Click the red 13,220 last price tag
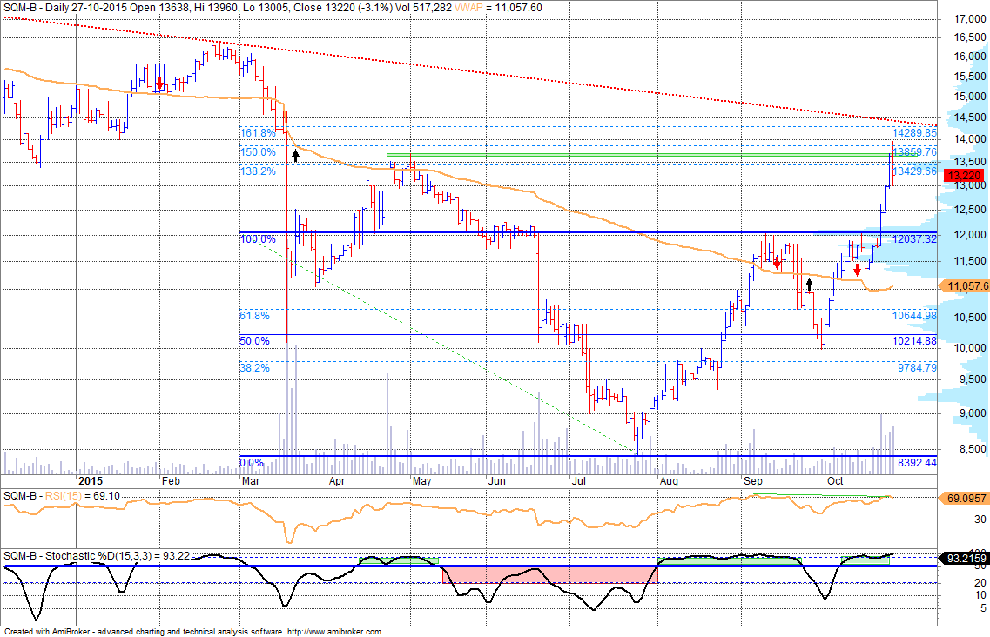This screenshot has height=637, width=990. point(964,176)
